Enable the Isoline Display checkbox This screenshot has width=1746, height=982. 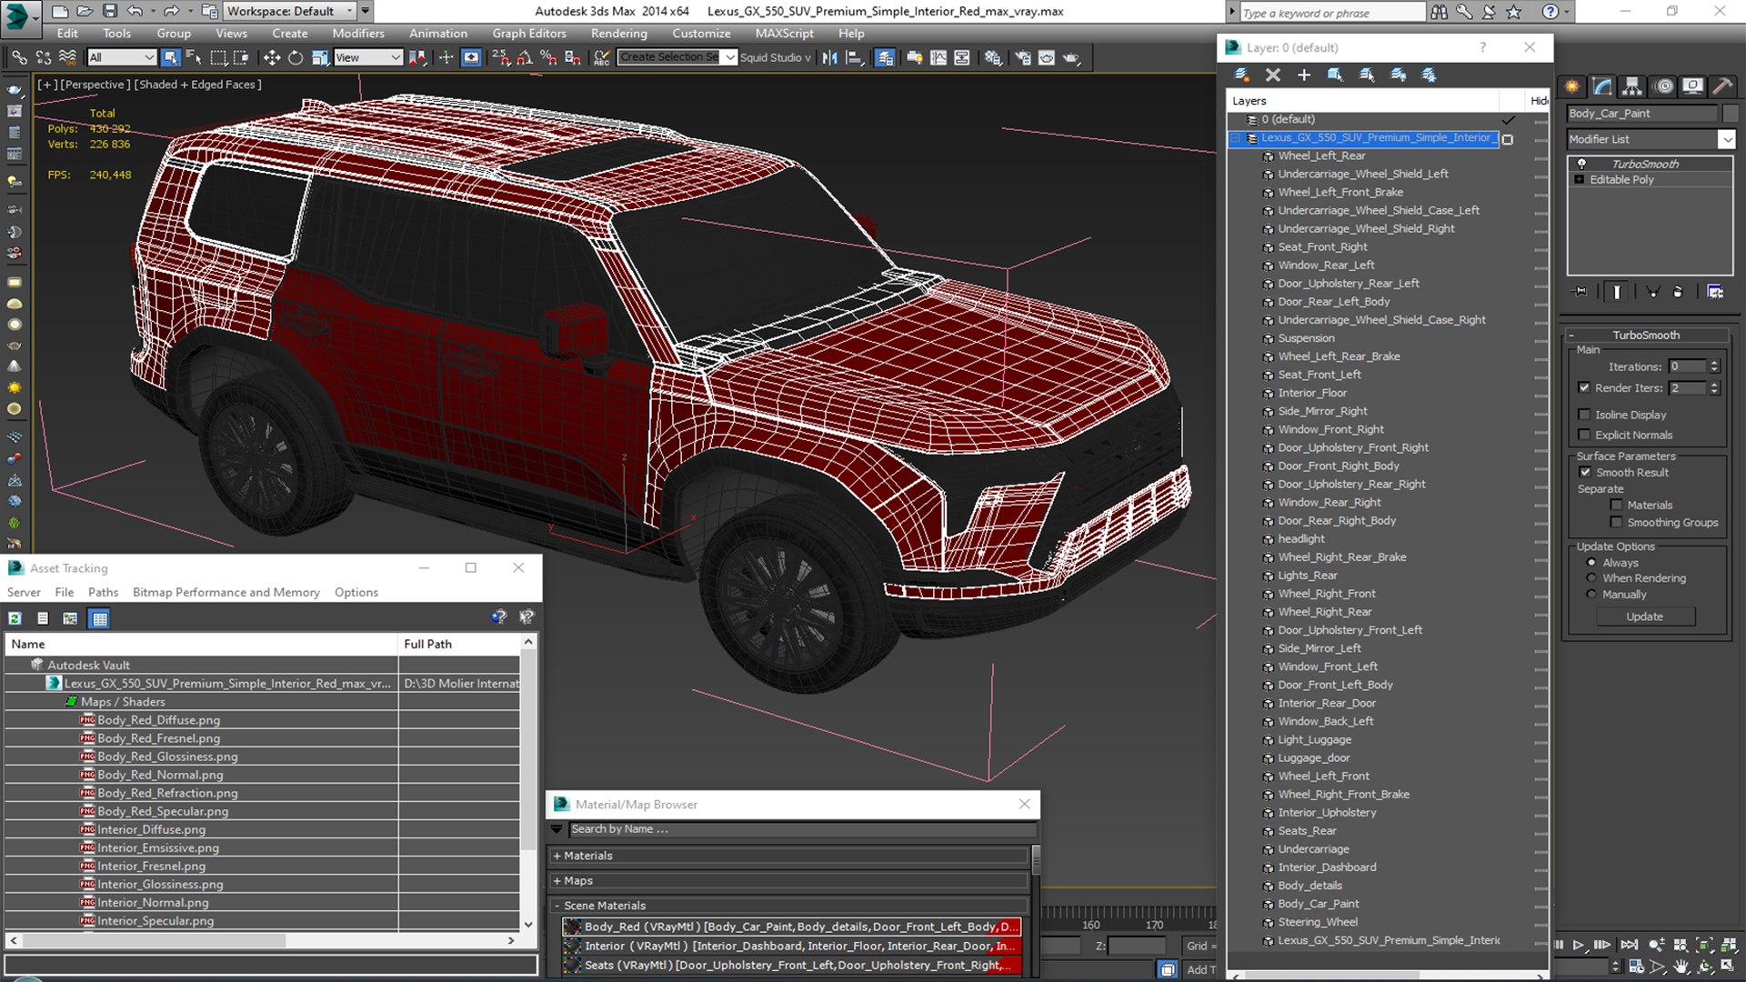(x=1584, y=415)
